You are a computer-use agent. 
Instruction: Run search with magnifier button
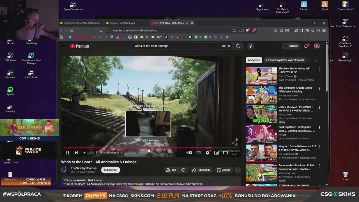(x=238, y=46)
